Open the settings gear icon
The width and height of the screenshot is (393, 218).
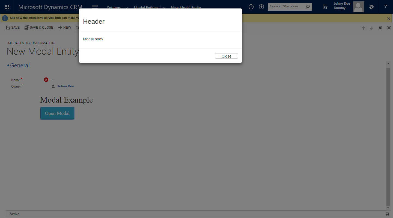371,7
